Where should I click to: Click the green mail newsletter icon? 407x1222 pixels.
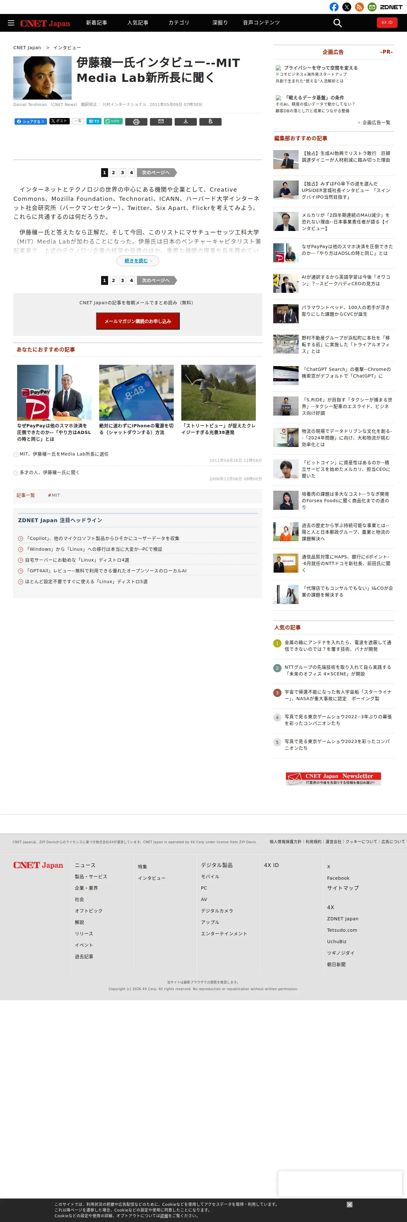tap(372, 7)
